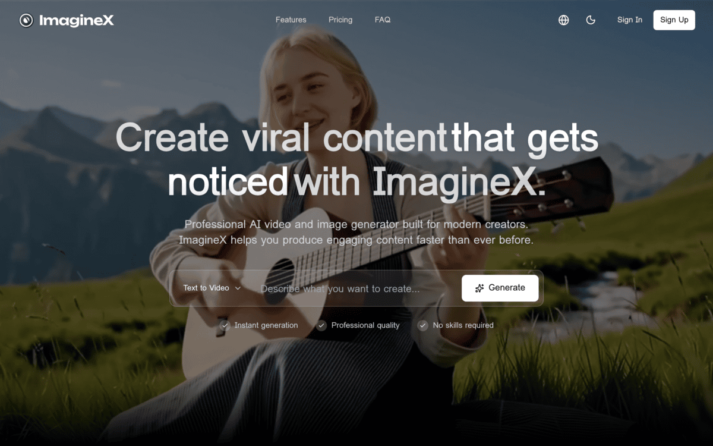Screen dimensions: 713x446
Task: Expand the chevron beside Text to Video
Action: pyautogui.click(x=238, y=288)
